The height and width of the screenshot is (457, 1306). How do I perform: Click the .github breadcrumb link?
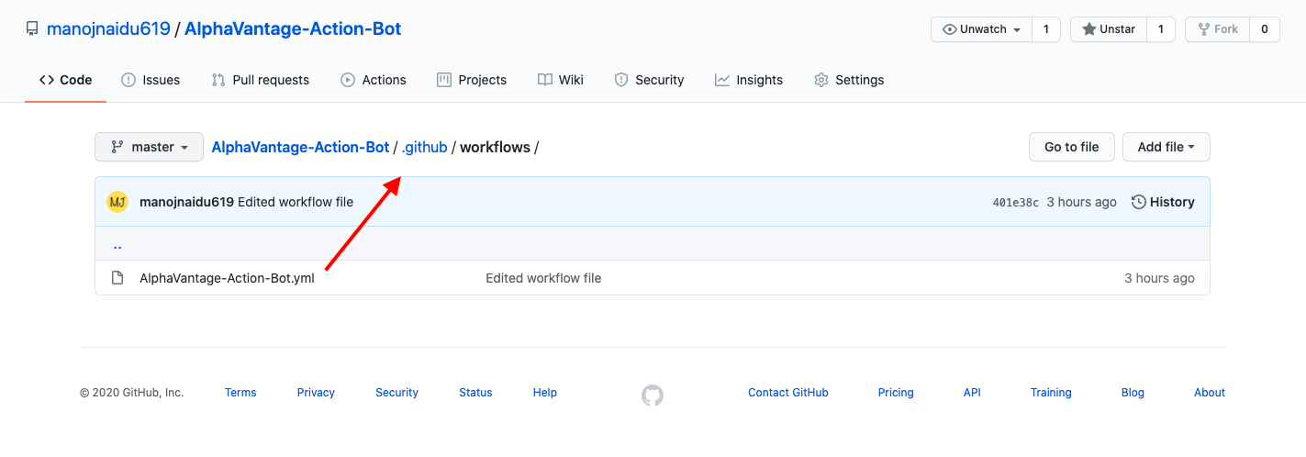click(x=424, y=147)
